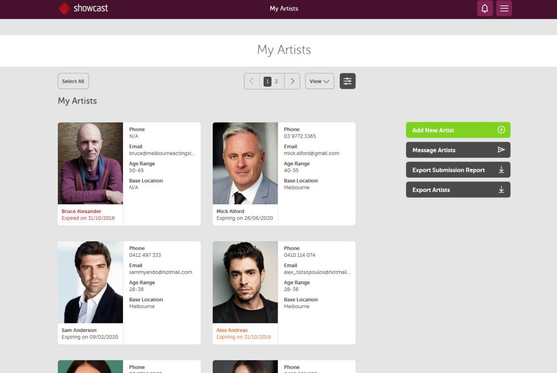
Task: Click 'Expired on 31/10/2016' text
Action: [88, 218]
